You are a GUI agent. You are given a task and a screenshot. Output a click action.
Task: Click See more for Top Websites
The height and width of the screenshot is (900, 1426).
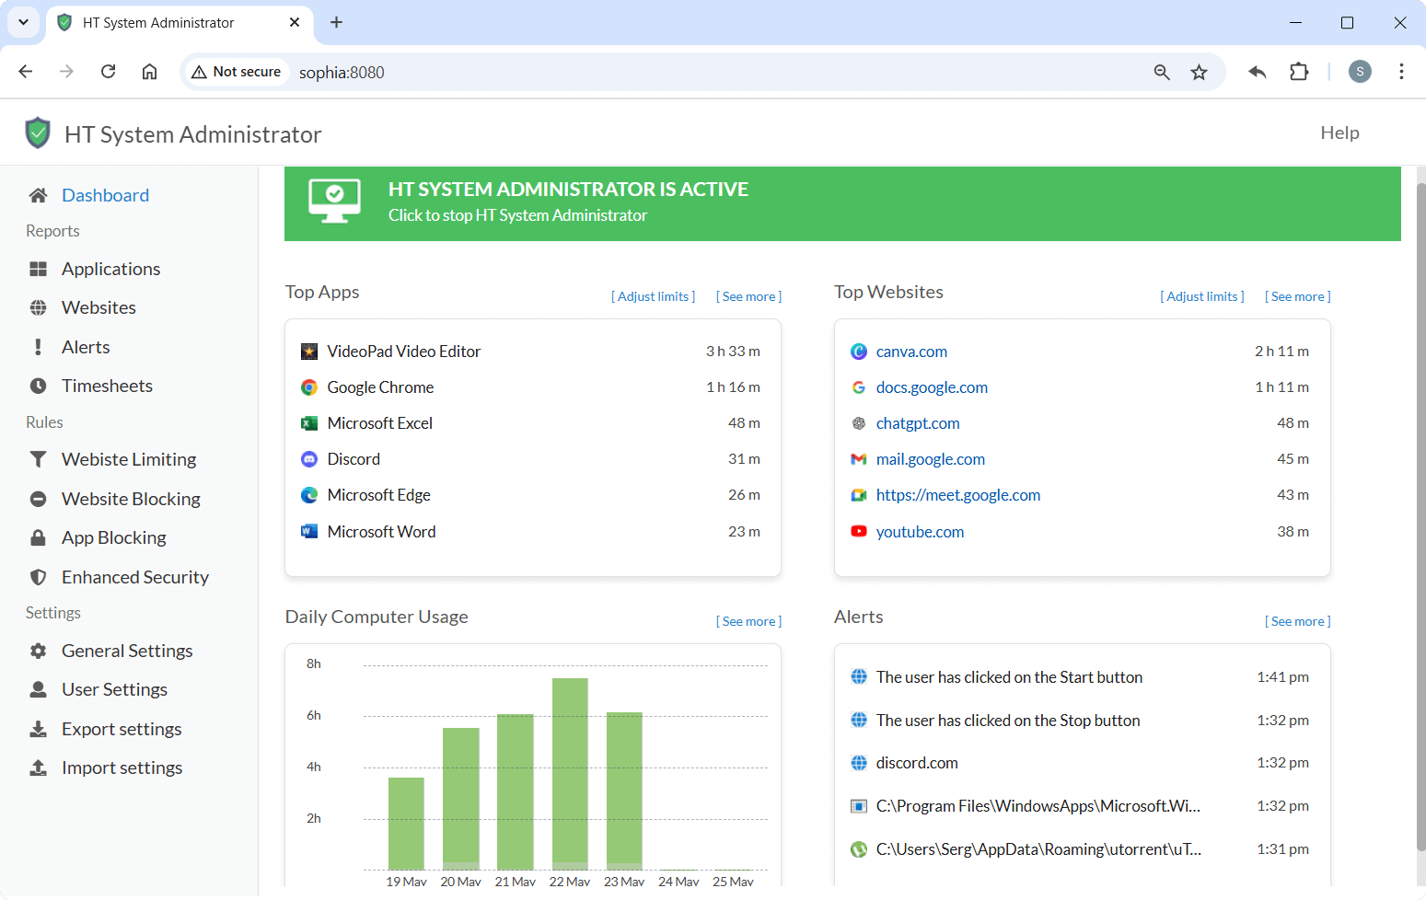point(1297,296)
